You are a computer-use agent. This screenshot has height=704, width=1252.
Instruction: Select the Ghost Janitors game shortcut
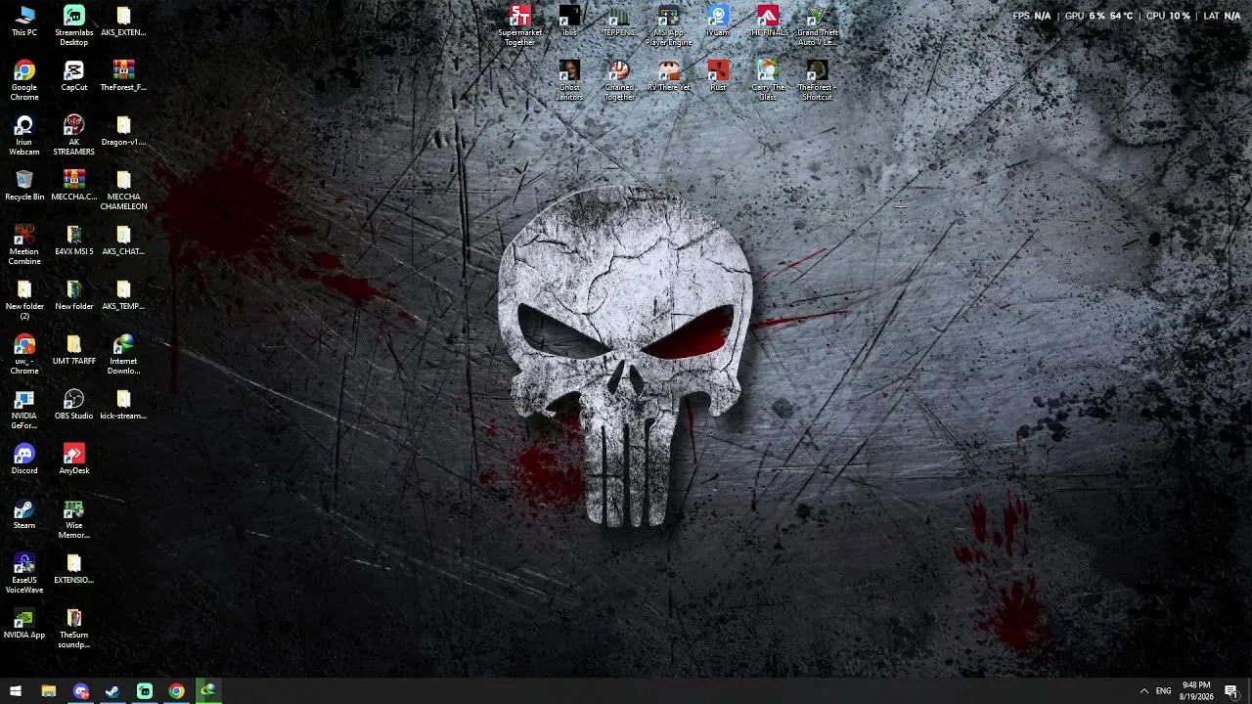tap(569, 81)
